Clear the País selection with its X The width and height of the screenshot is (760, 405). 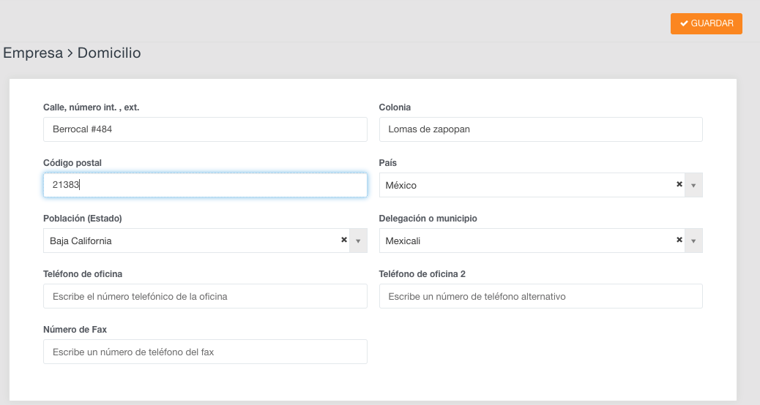click(x=679, y=184)
